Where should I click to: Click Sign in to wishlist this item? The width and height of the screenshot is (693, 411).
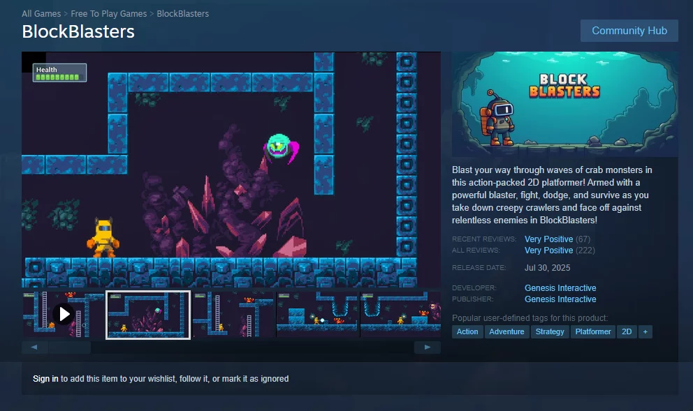(x=45, y=379)
